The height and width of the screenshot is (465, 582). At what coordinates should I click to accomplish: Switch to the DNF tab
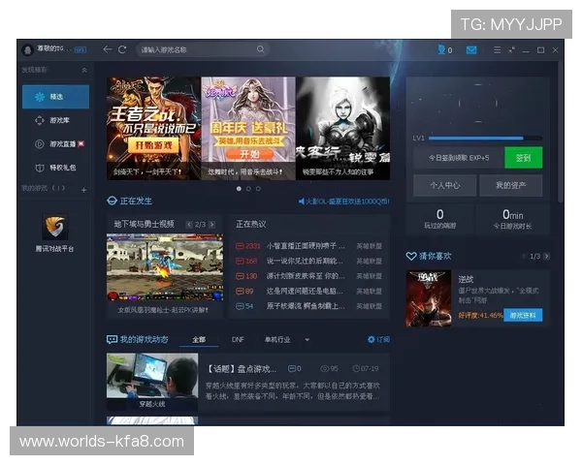coord(238,340)
